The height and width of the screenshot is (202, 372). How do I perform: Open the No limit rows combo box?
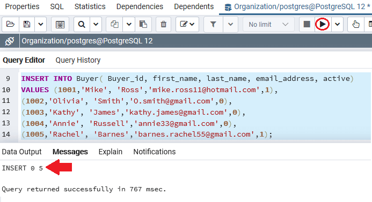[x=268, y=24]
